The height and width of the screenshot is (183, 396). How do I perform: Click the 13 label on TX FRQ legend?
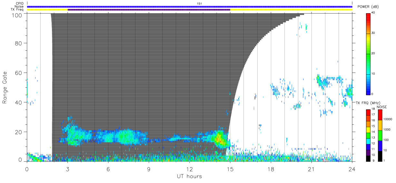click(x=373, y=137)
